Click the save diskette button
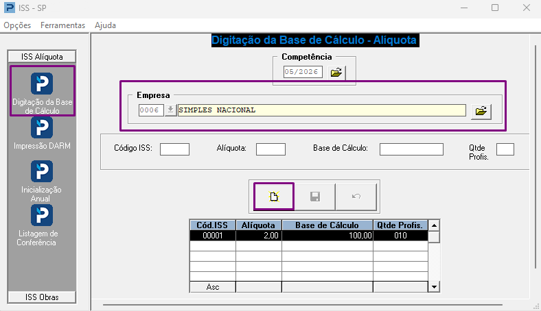The height and width of the screenshot is (311, 541). [x=315, y=197]
